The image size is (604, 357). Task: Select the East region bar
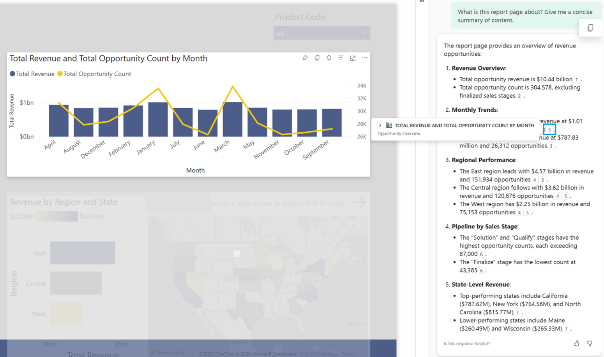[x=83, y=253]
